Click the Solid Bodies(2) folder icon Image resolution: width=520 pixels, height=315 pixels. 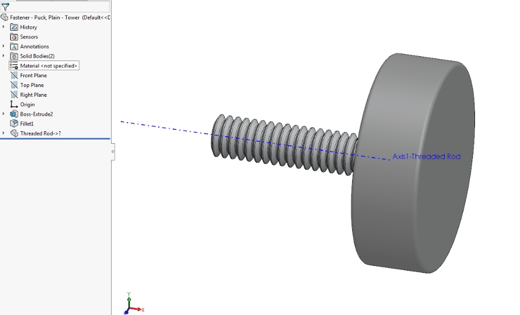[x=14, y=56]
